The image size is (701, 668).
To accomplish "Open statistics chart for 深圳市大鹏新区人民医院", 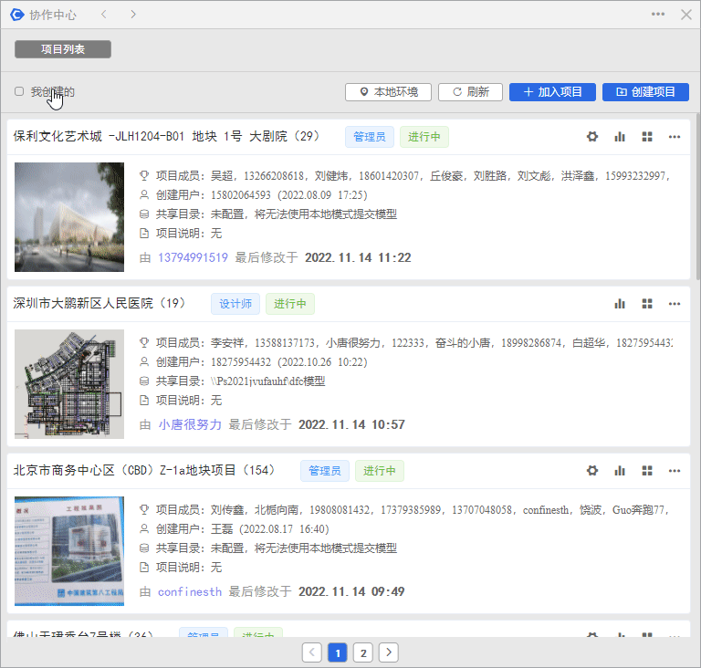I will (620, 304).
